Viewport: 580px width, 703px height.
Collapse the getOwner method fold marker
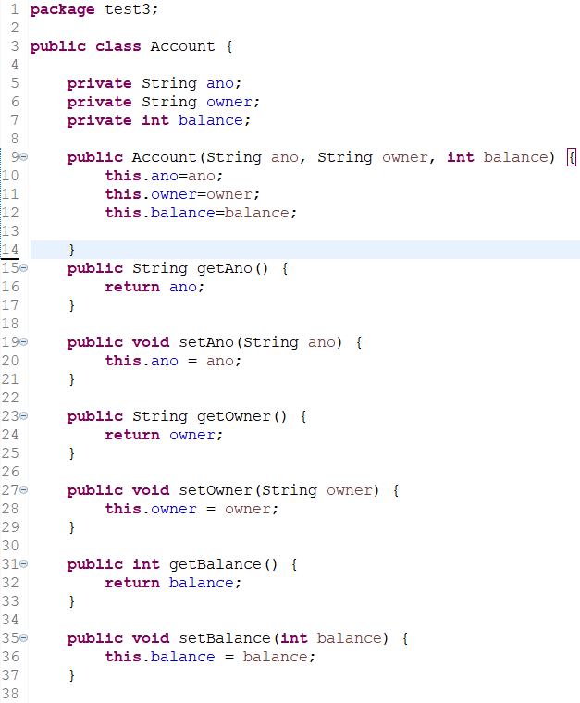[24, 416]
